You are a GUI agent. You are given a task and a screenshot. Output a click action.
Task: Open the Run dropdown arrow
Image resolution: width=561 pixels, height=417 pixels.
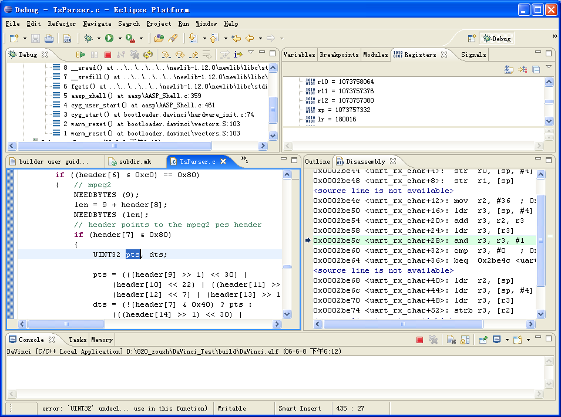pyautogui.click(x=120, y=38)
